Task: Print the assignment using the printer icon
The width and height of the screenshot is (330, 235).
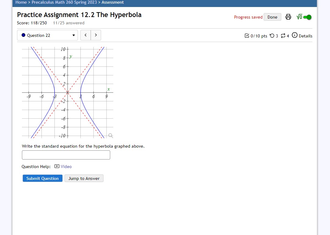Action: (x=288, y=17)
